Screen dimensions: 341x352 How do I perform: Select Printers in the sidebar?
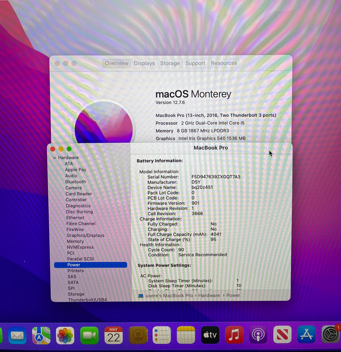coord(75,271)
